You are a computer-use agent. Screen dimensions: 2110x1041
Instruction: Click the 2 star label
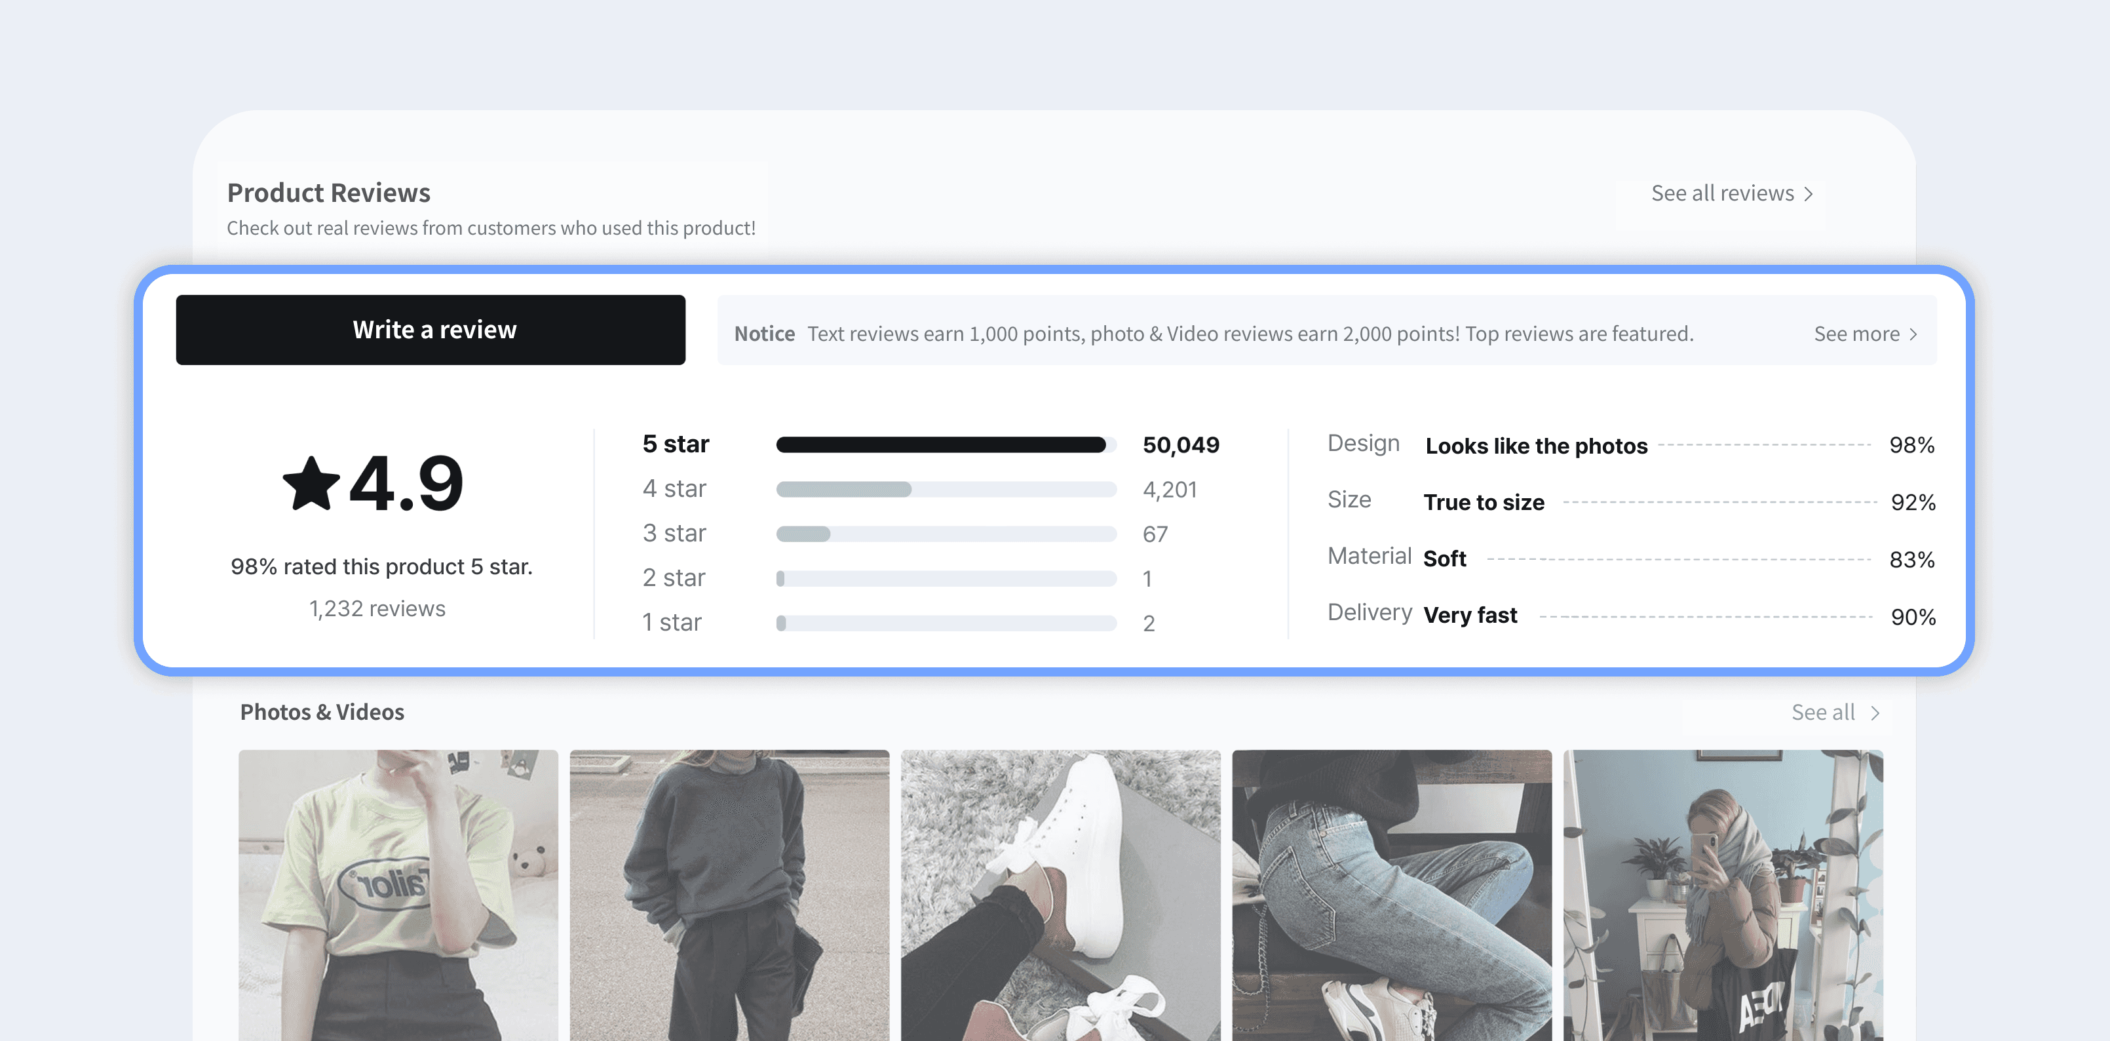pyautogui.click(x=674, y=578)
